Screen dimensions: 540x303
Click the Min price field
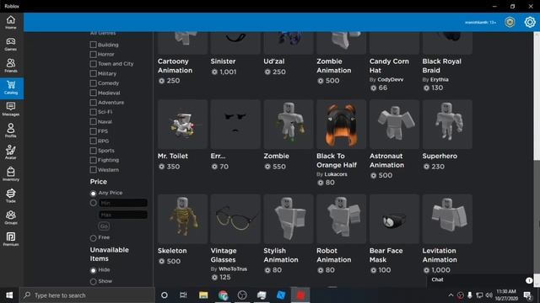pos(123,203)
